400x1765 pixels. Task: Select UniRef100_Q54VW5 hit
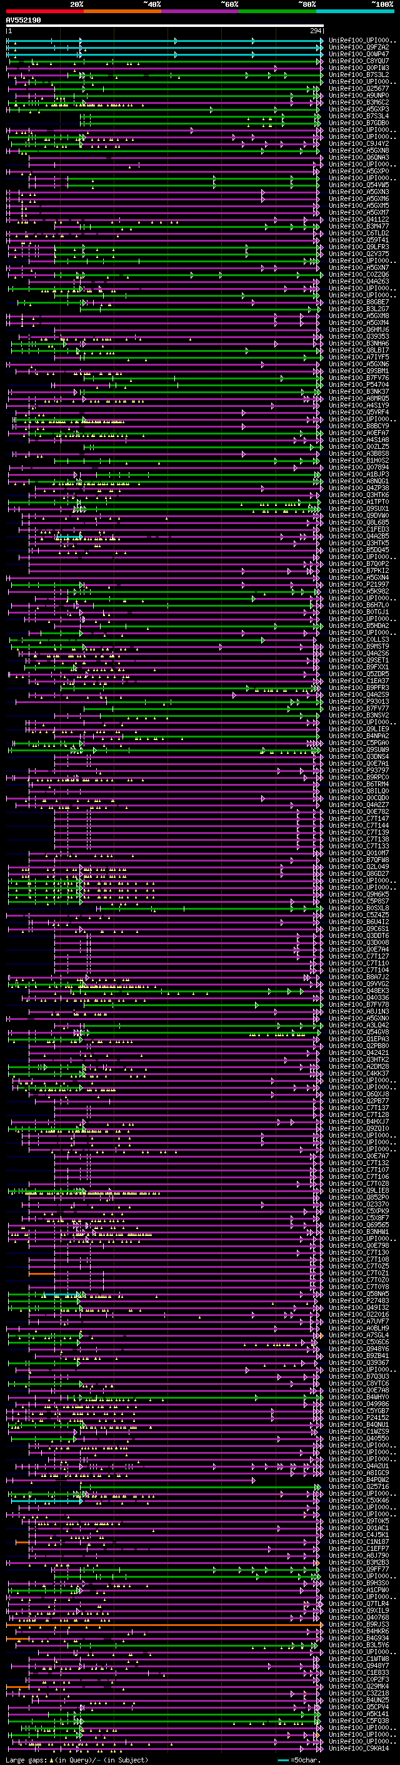(359, 185)
